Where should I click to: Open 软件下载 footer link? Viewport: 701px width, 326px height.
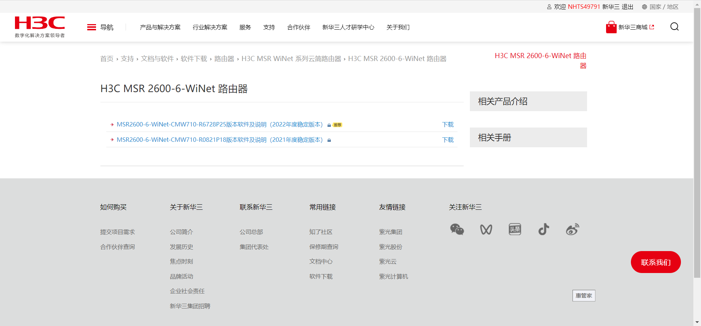[321, 277]
